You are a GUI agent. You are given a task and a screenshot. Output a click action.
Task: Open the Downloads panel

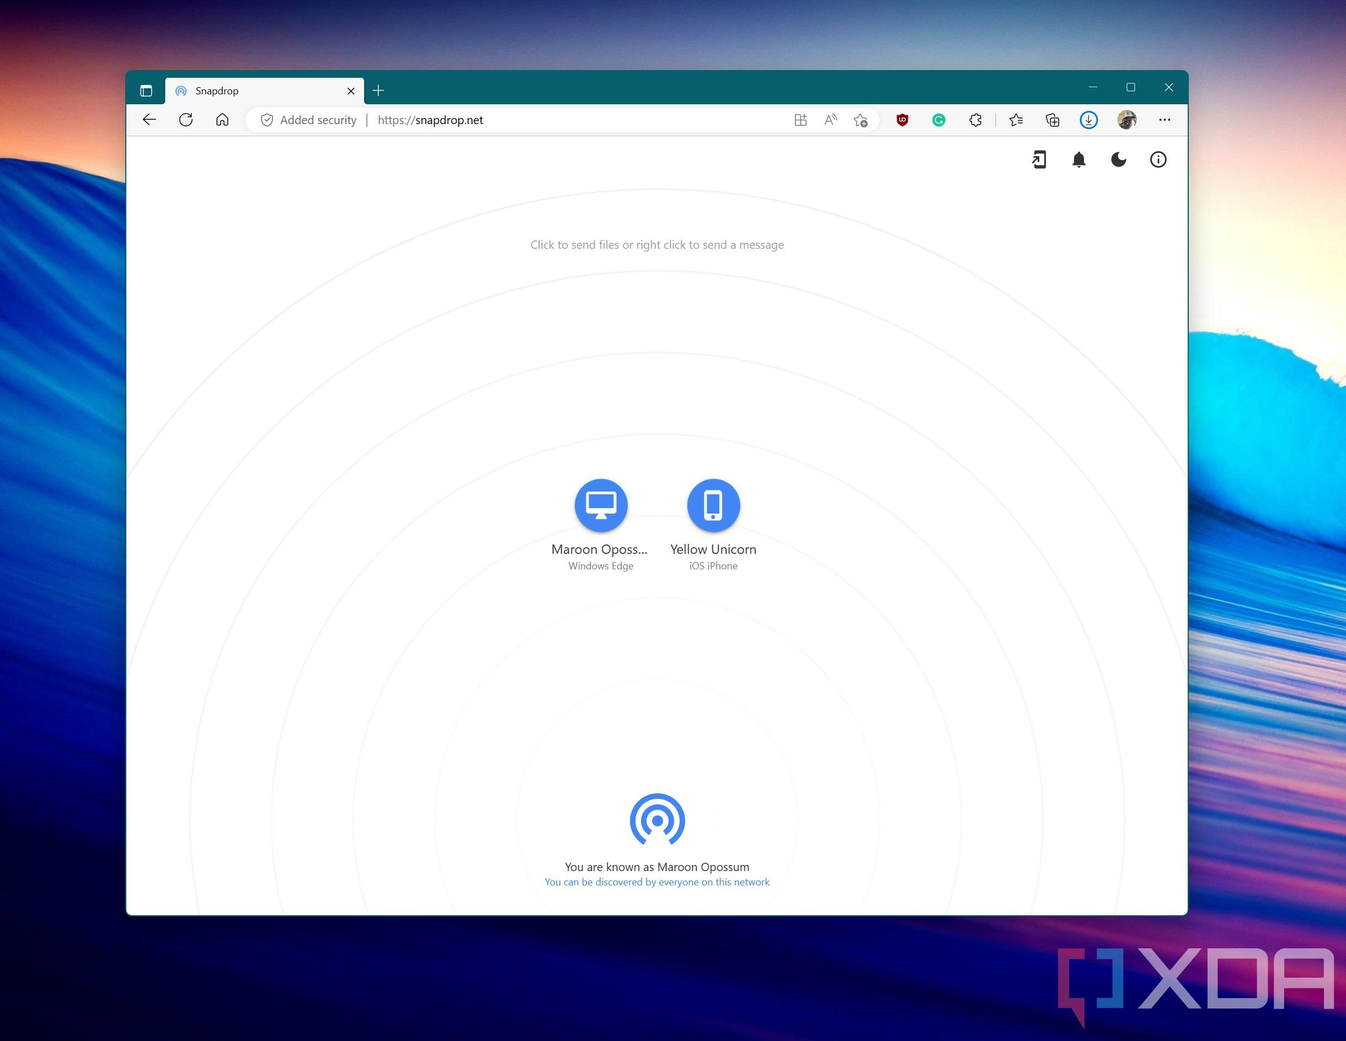tap(1089, 120)
